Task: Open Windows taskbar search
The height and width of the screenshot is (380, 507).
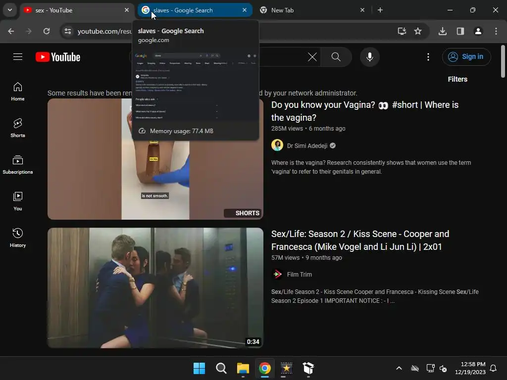Action: [221, 368]
